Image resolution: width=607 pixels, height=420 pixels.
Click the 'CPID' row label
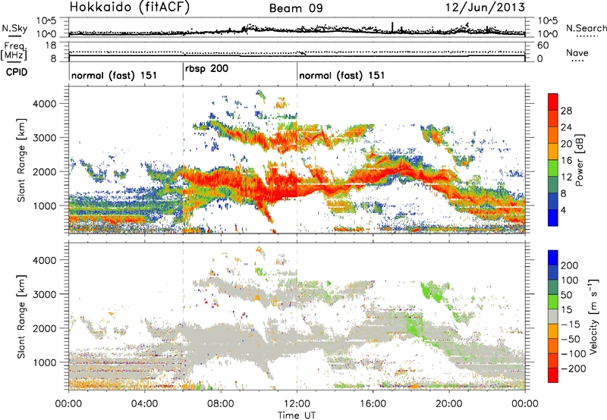[17, 72]
